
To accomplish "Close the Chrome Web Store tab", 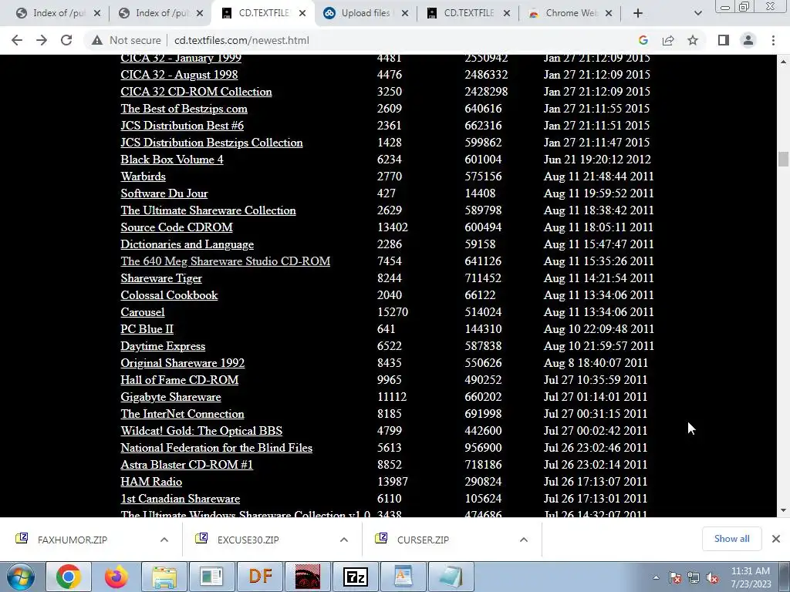I will (609, 13).
